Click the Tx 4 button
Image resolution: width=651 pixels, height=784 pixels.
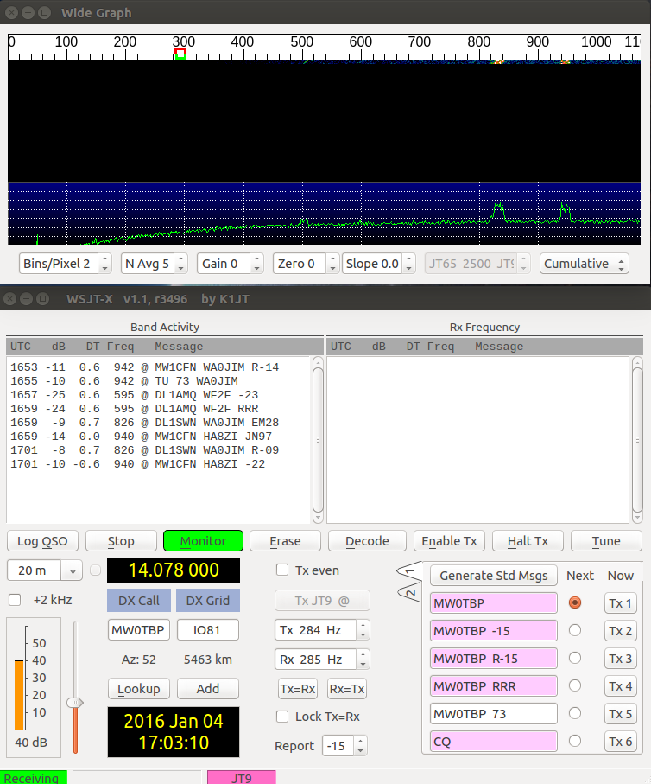point(620,686)
